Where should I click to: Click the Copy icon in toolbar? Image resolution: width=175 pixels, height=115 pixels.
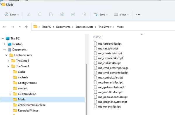tap(40, 14)
